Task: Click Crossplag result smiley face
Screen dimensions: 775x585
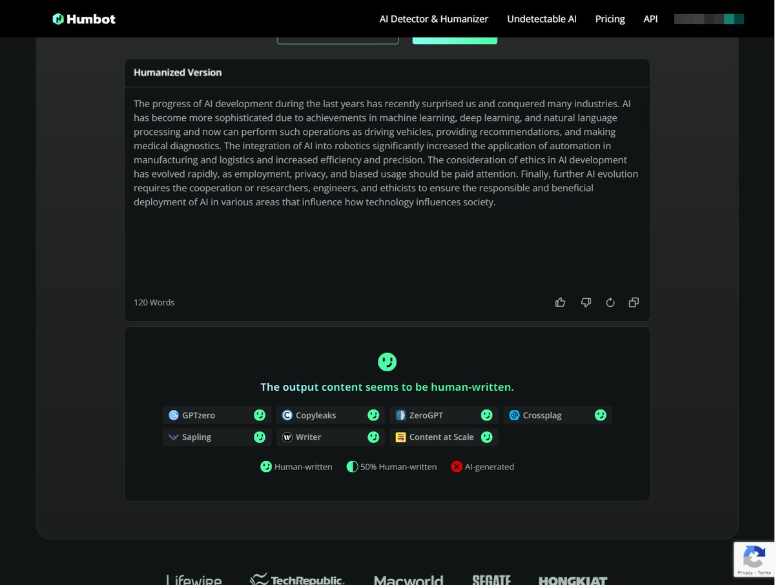Action: coord(601,415)
